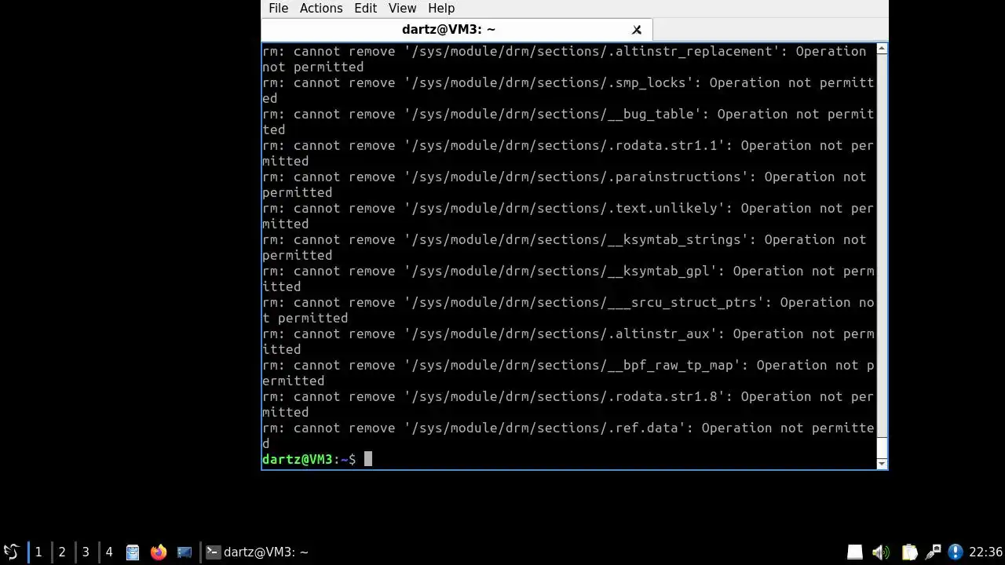The width and height of the screenshot is (1005, 565).
Task: Click the '.parainstructions' error line
Action: (x=568, y=184)
